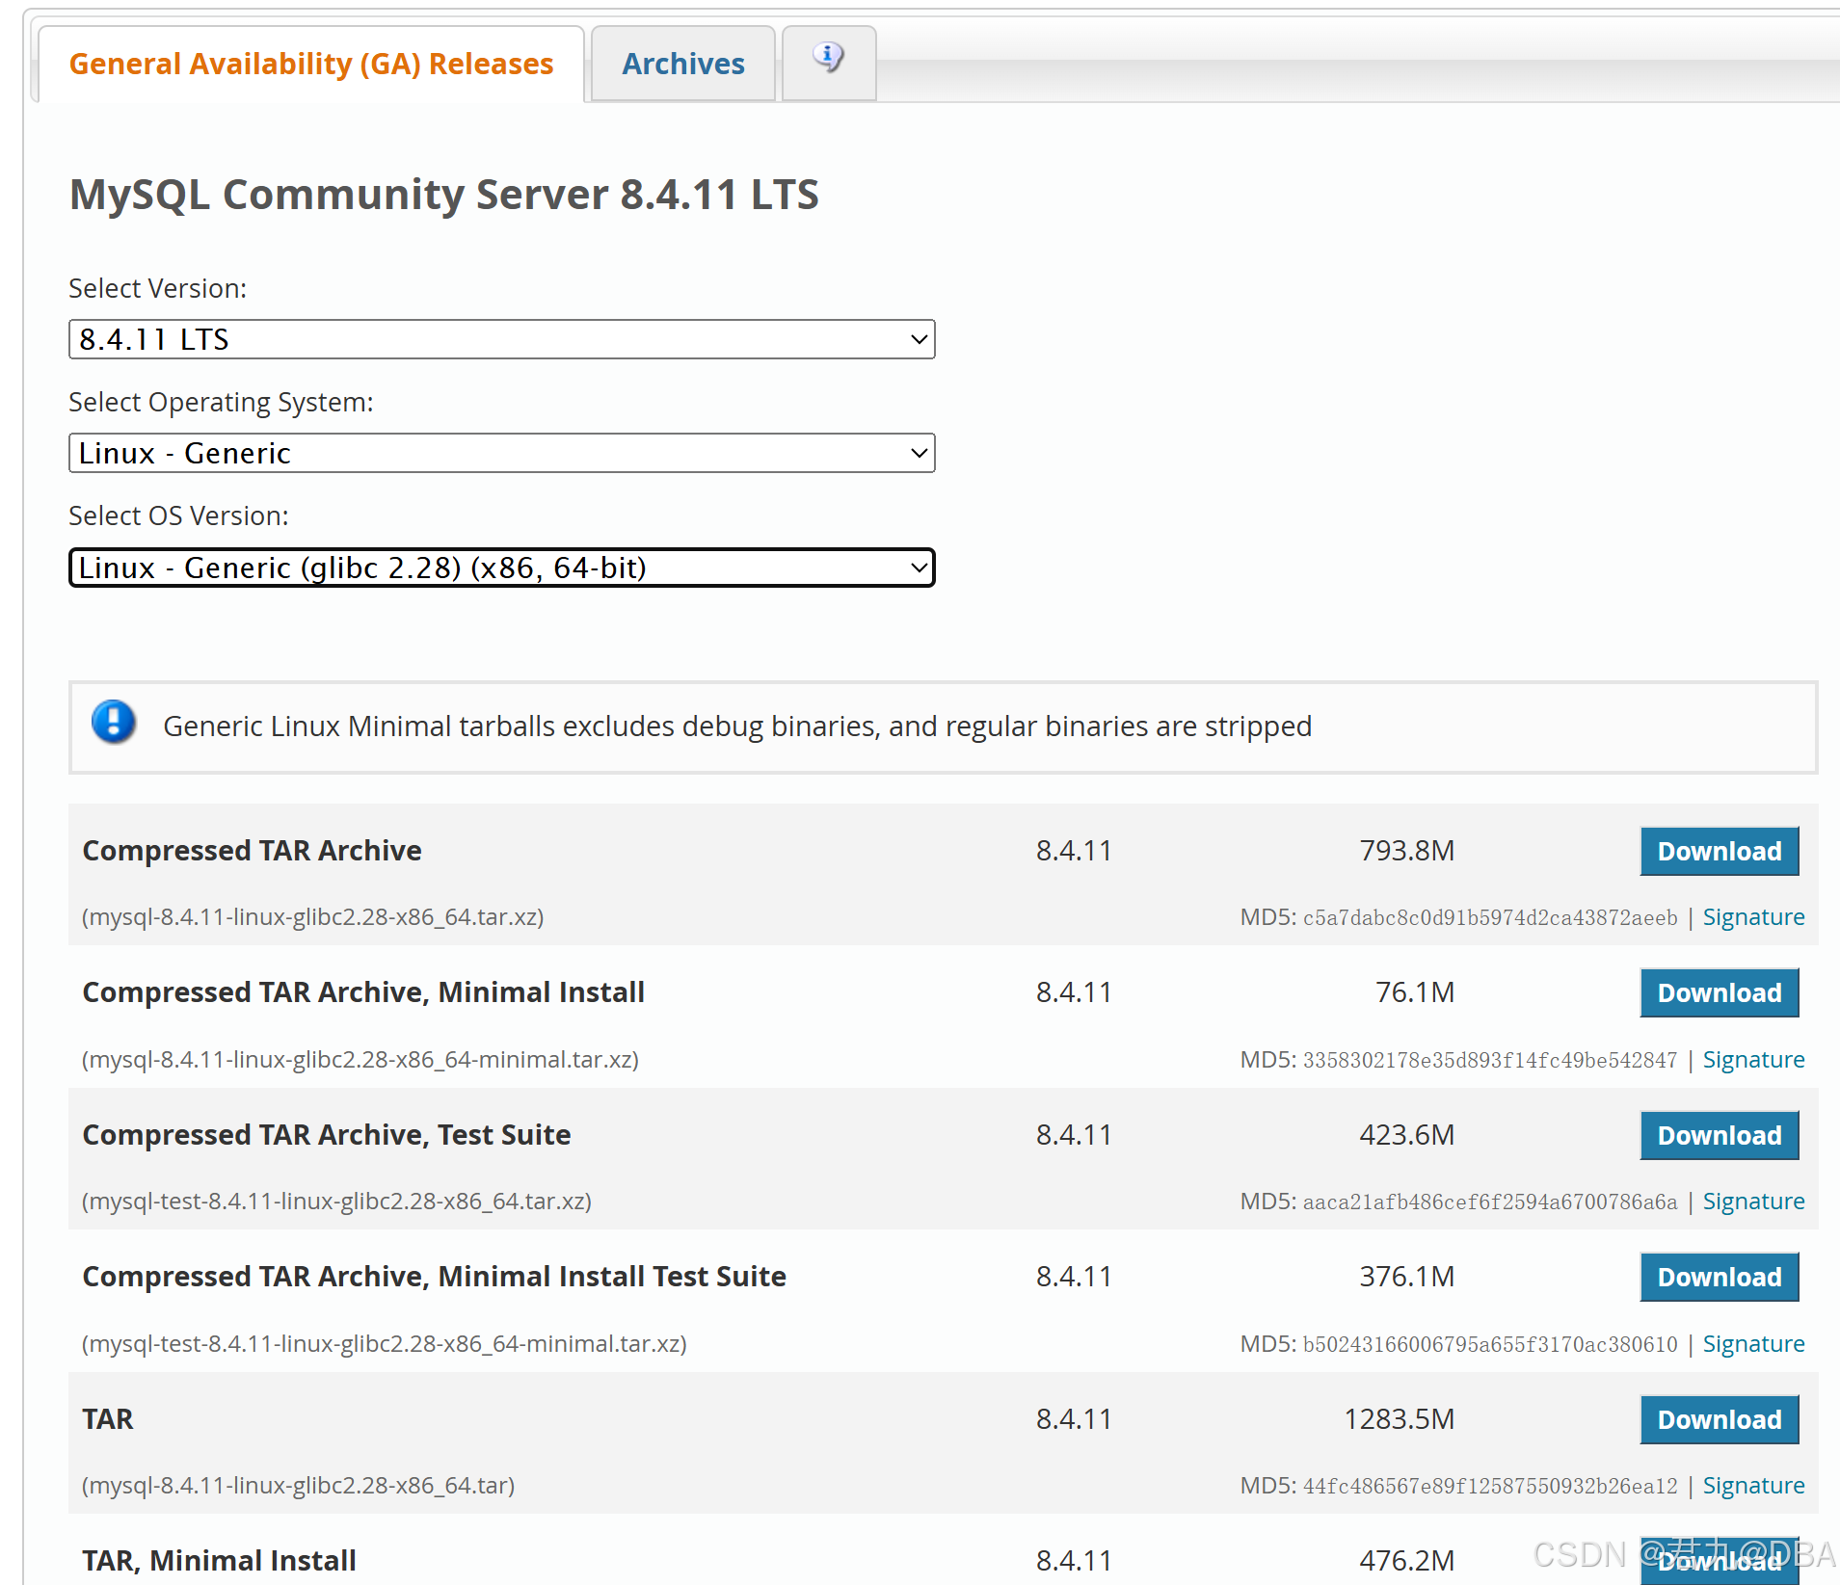
Task: Click the Select Version label
Action: (158, 289)
